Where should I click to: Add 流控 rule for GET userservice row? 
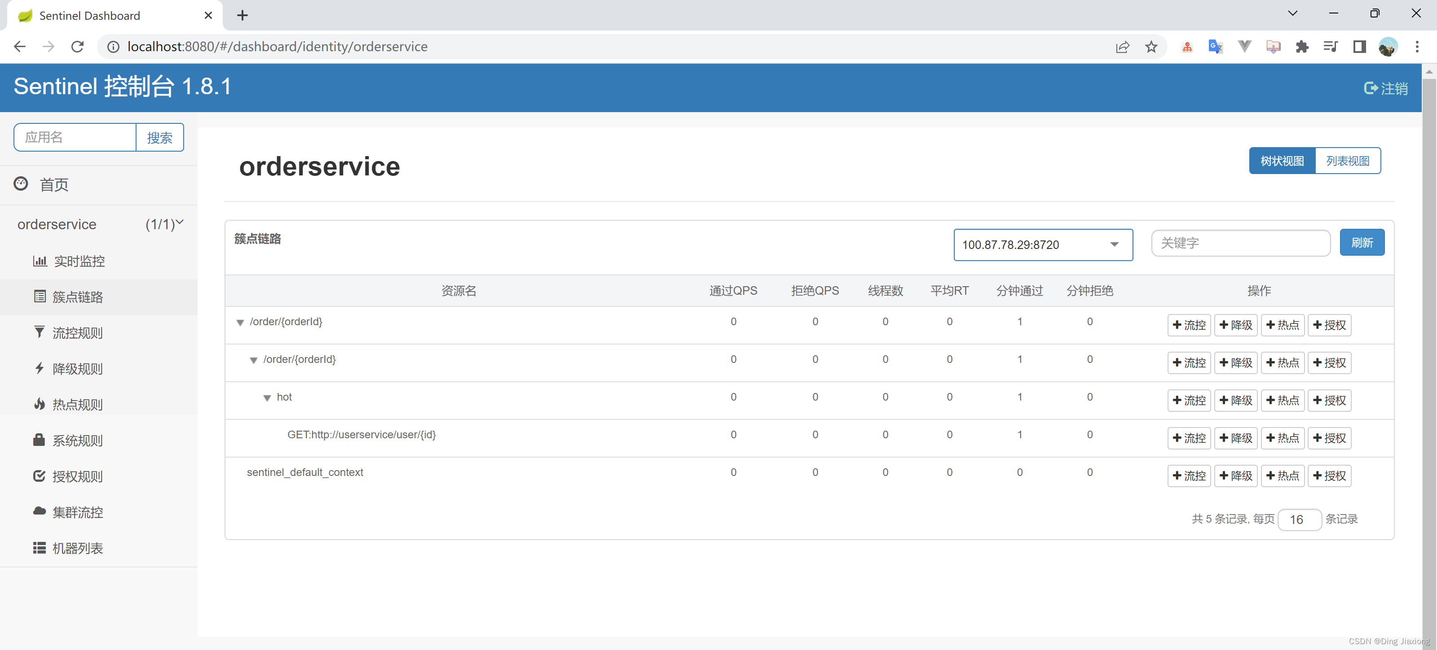[x=1189, y=438]
